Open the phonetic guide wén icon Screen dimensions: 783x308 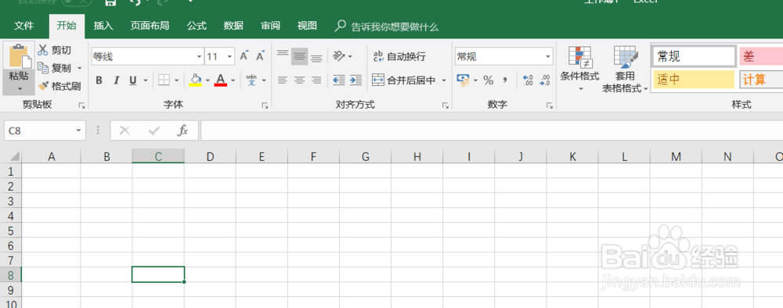[x=251, y=81]
